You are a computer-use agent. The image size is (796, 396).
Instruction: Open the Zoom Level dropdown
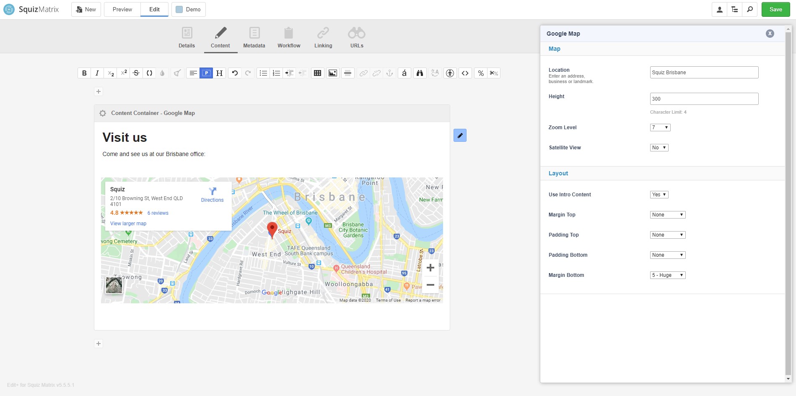660,128
